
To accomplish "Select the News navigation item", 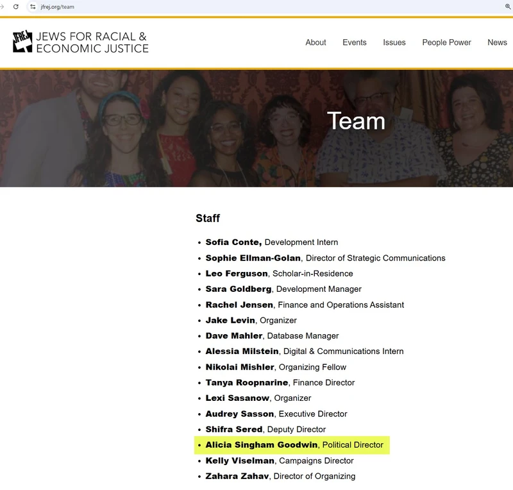I will pyautogui.click(x=497, y=42).
